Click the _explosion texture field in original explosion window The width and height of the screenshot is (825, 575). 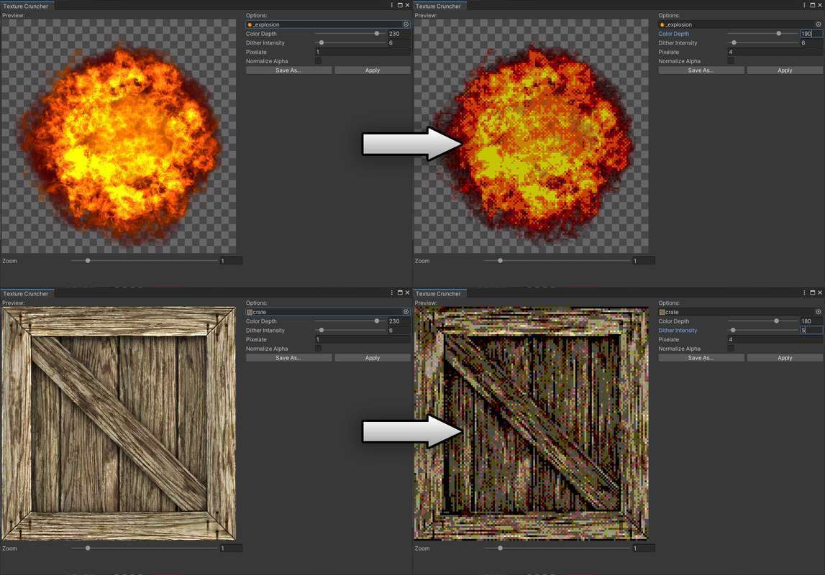pyautogui.click(x=328, y=24)
